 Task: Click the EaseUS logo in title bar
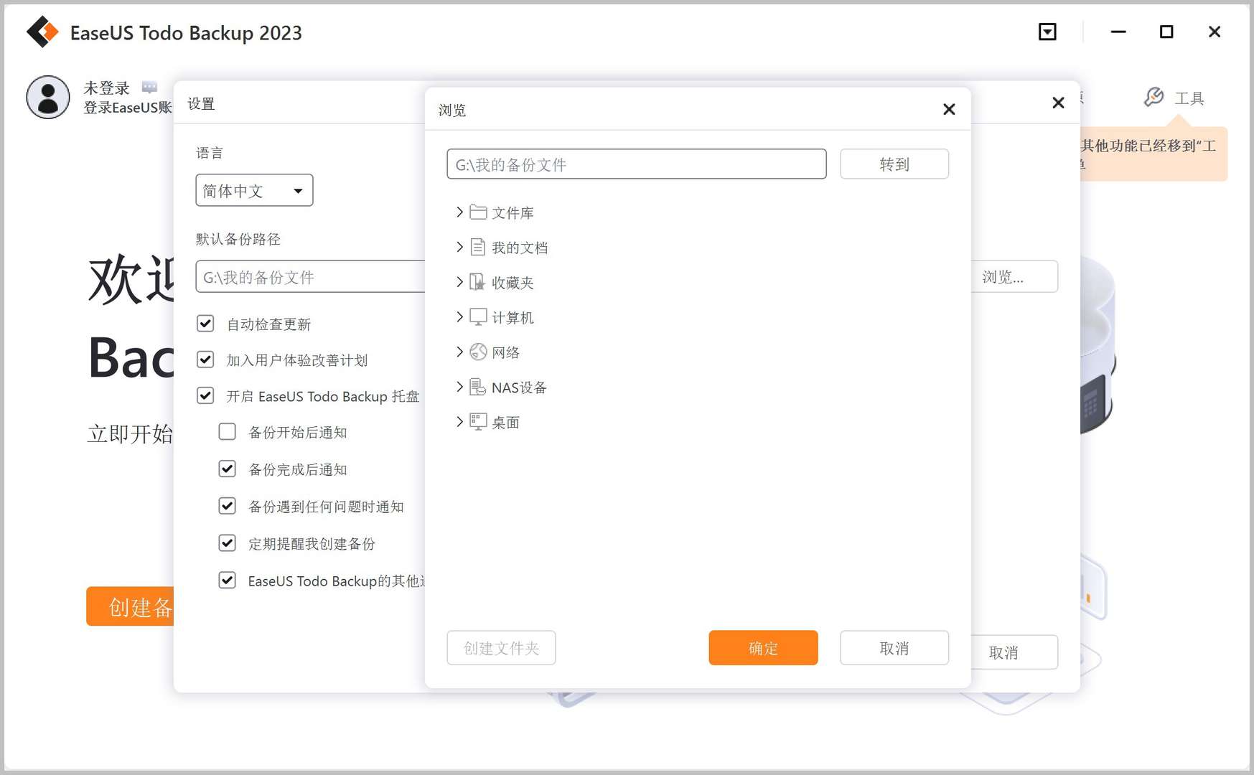(x=43, y=32)
